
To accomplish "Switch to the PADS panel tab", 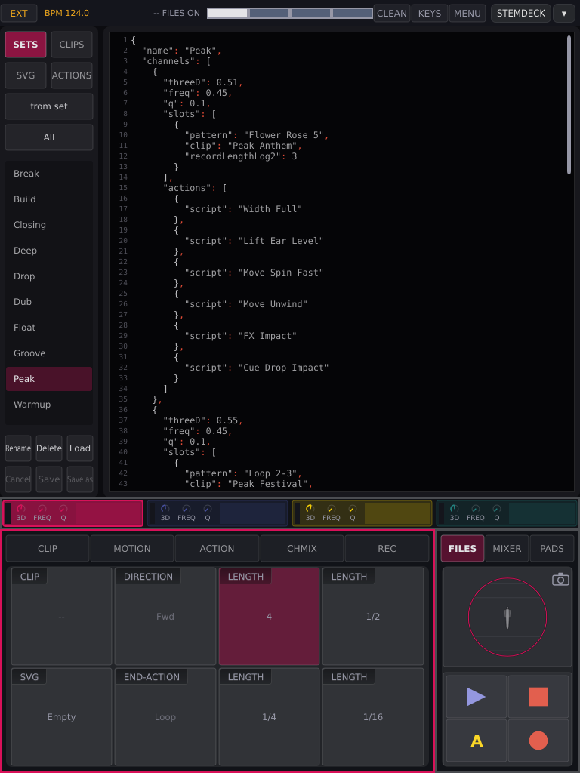I will [551, 549].
